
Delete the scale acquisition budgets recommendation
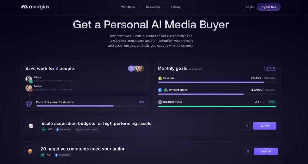[247, 126]
